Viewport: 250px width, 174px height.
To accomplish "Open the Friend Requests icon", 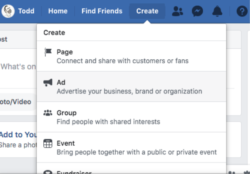I will [x=178, y=11].
